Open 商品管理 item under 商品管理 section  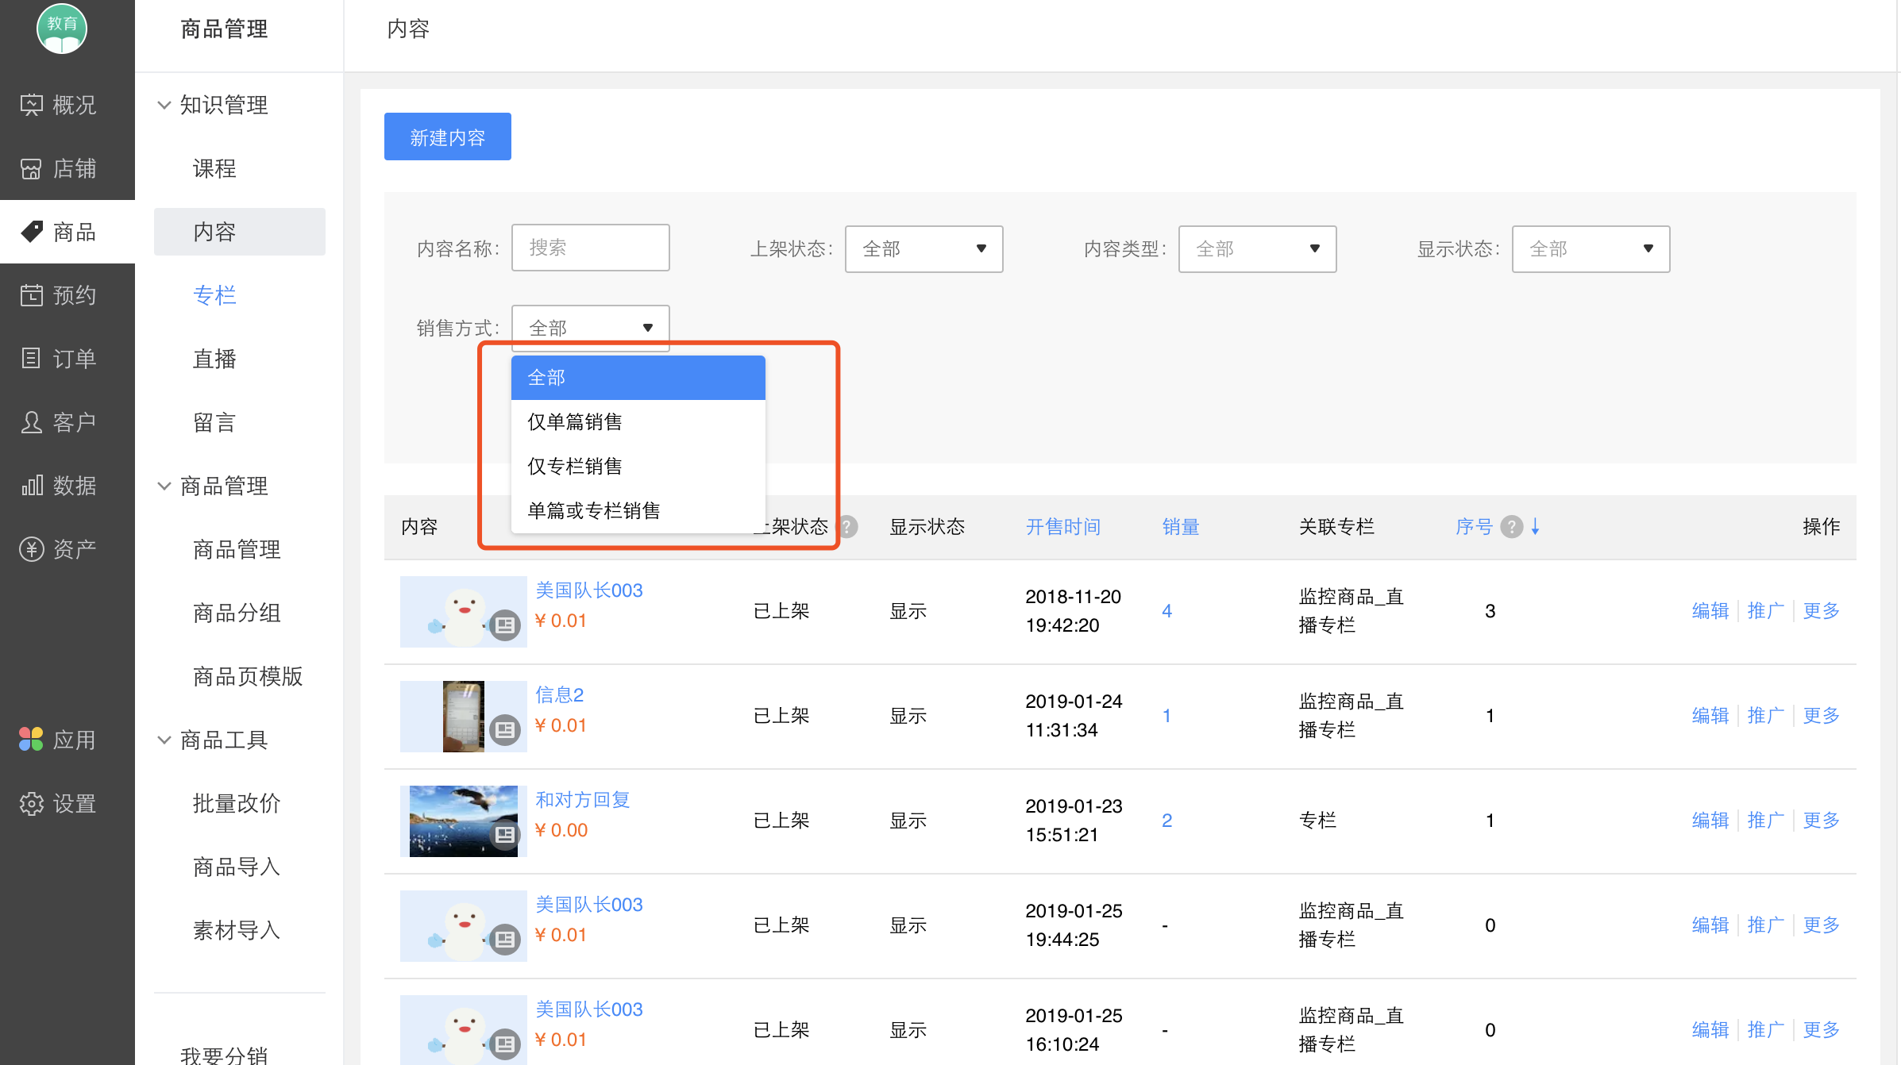click(x=237, y=549)
